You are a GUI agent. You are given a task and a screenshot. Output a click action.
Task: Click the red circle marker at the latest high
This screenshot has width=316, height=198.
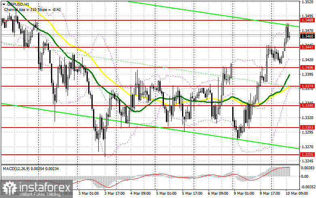tap(288, 25)
